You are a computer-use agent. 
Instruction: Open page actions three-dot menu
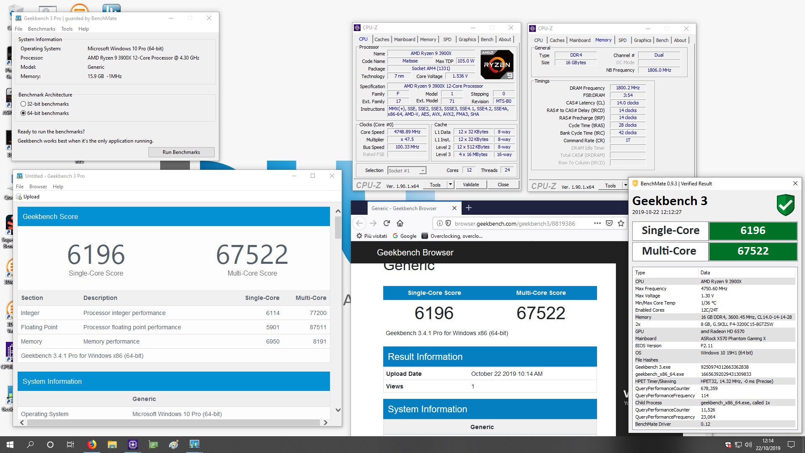(x=597, y=223)
